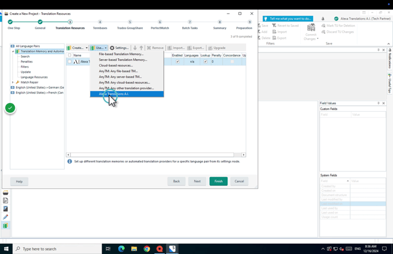Select Alexa Translations A.I. menu entry

(127, 94)
